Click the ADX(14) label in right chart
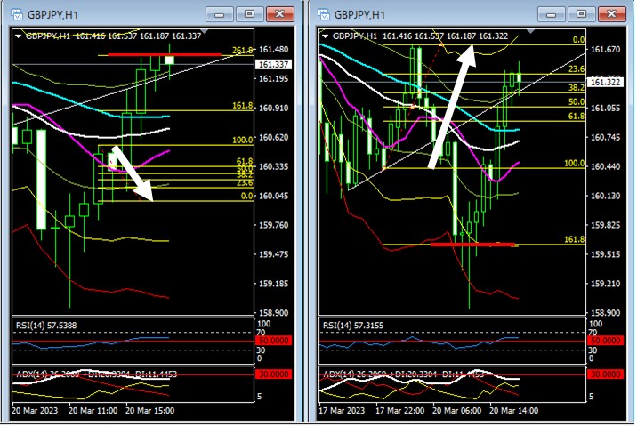Screen dimensions: 637x426 click(343, 374)
